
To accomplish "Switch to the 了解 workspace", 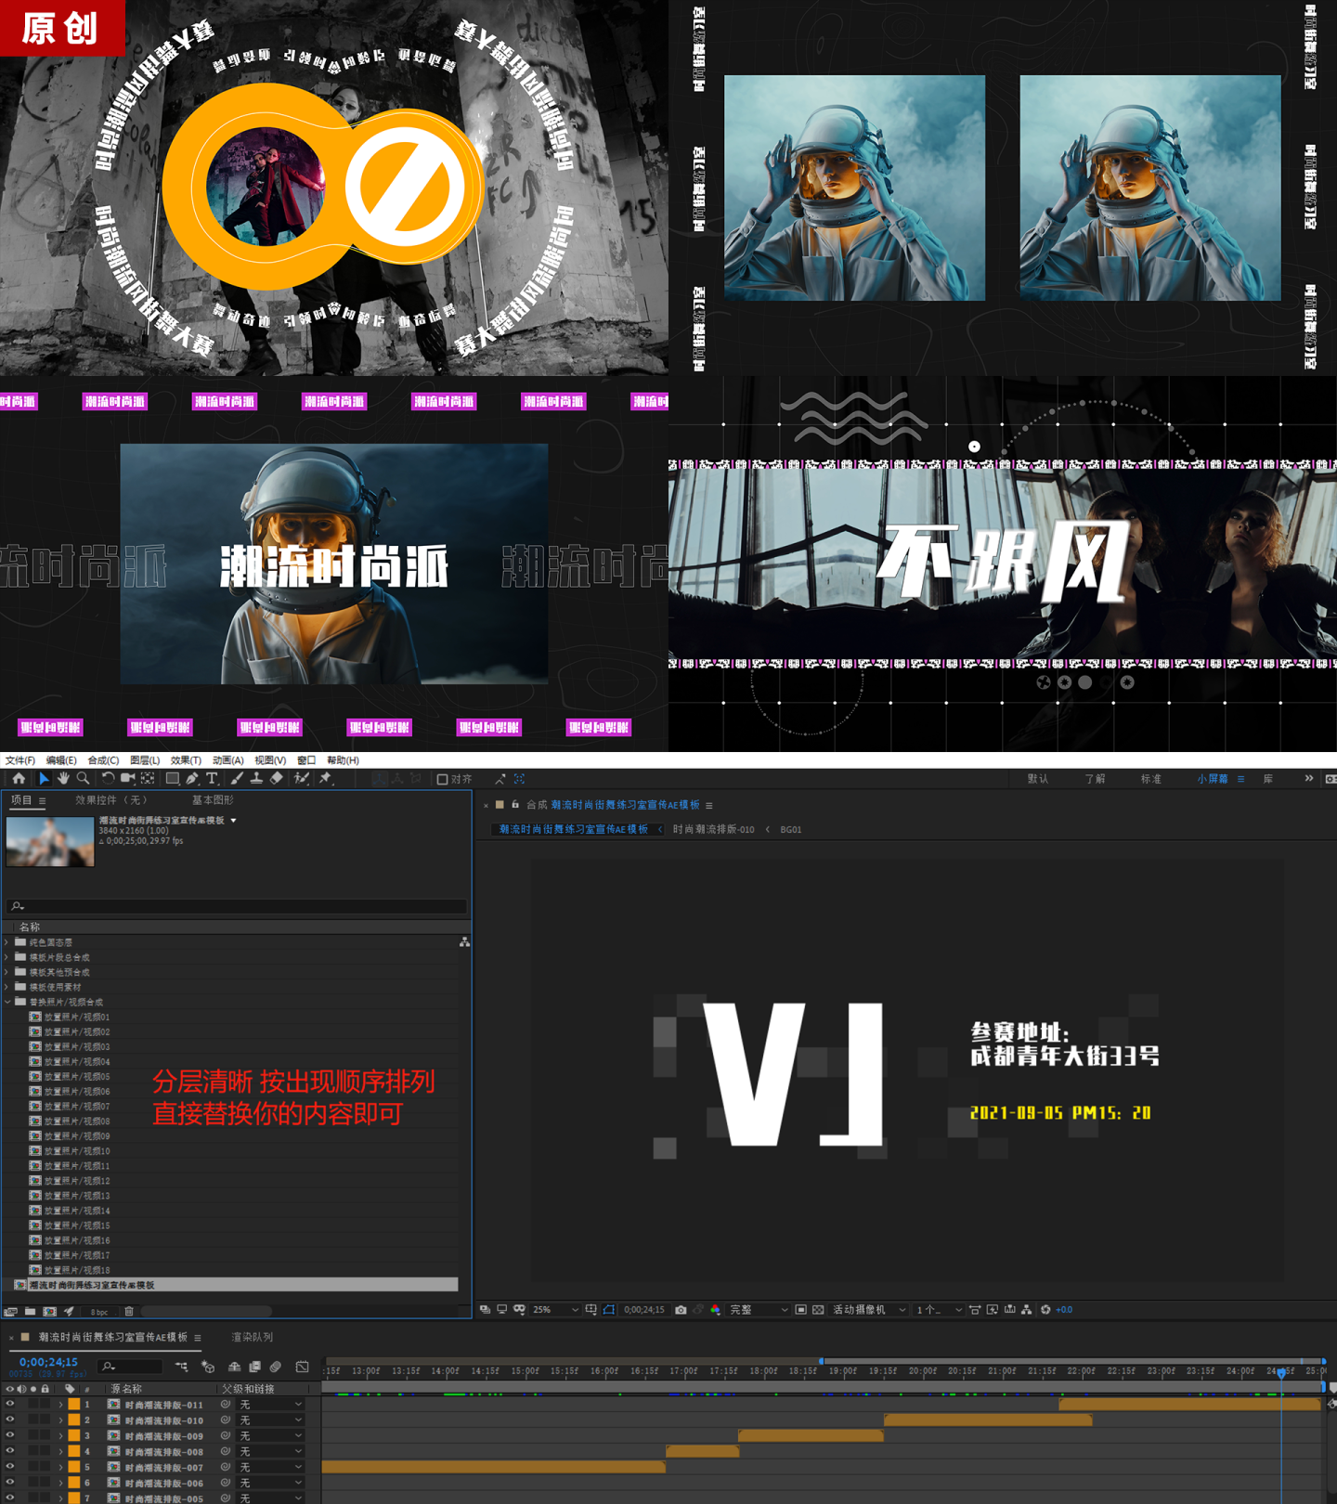I will [x=1096, y=779].
